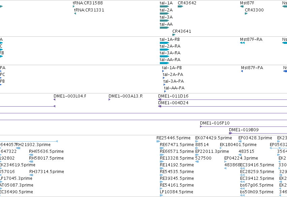Click the AT05087.3prime label

(x=17, y=185)
